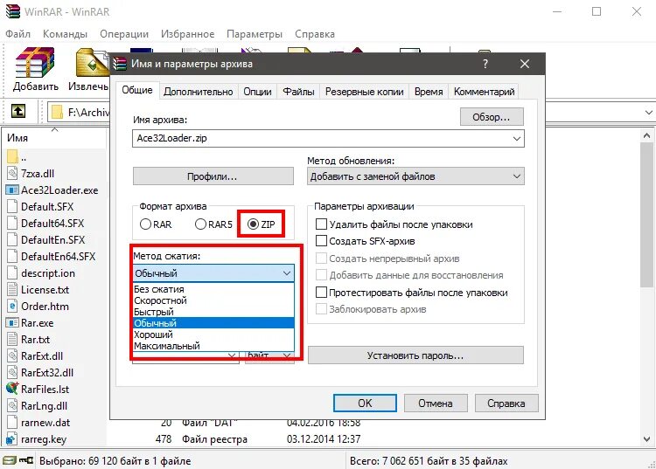Select the 7zxa.dll file icon
Viewport: 656px width, 469px height.
[12, 173]
